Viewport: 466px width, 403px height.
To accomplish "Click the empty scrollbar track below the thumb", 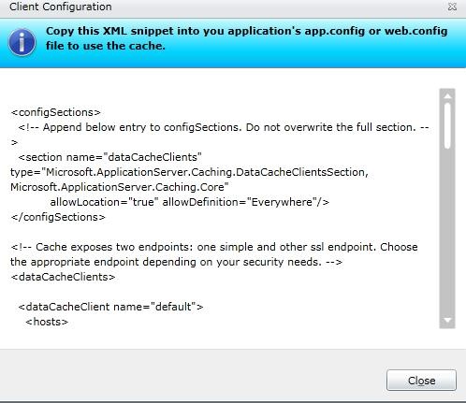I will pyautogui.click(x=447, y=231).
